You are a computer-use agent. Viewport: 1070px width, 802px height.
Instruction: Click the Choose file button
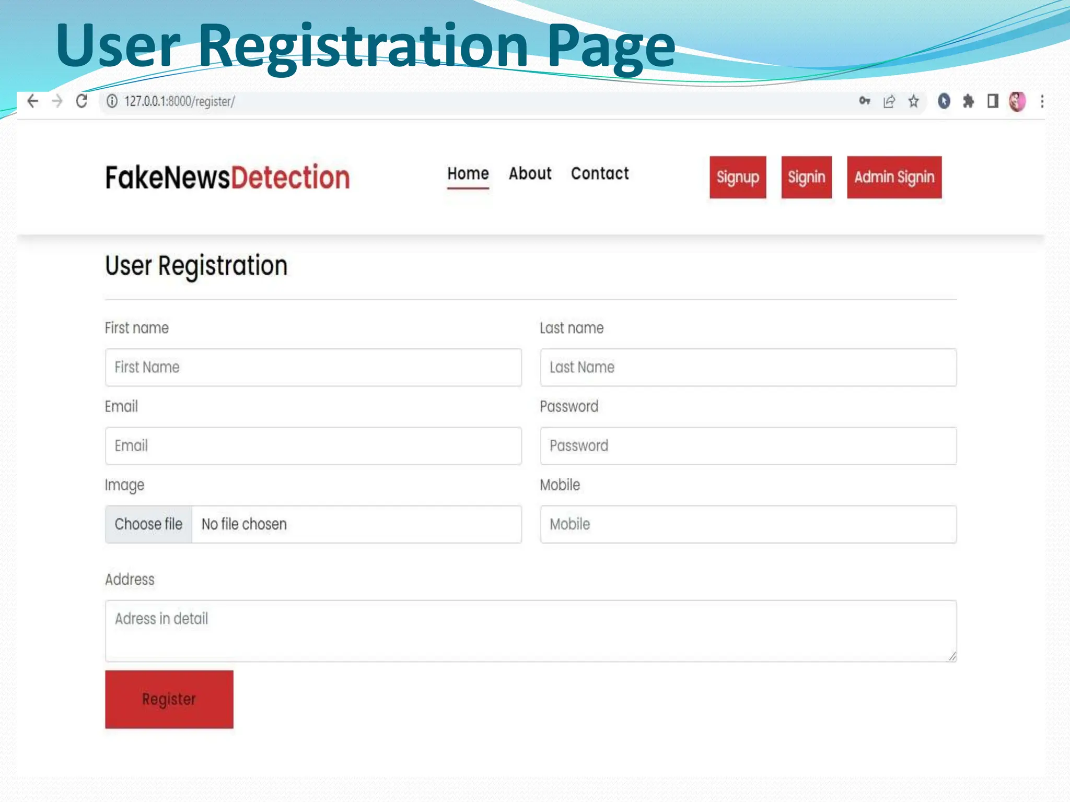(x=149, y=524)
